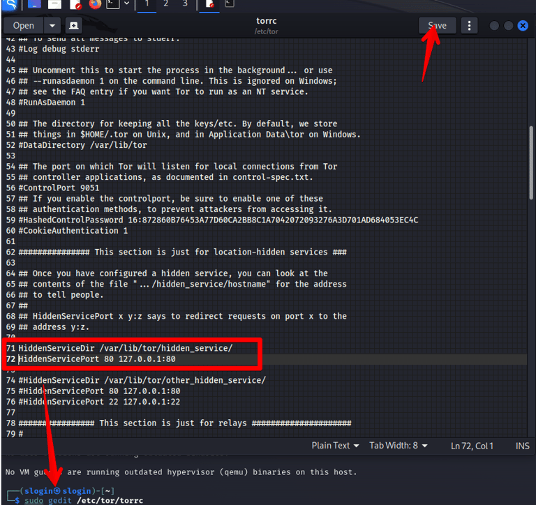Image resolution: width=536 pixels, height=505 pixels.
Task: Click the Open button in gedit
Action: tap(23, 26)
